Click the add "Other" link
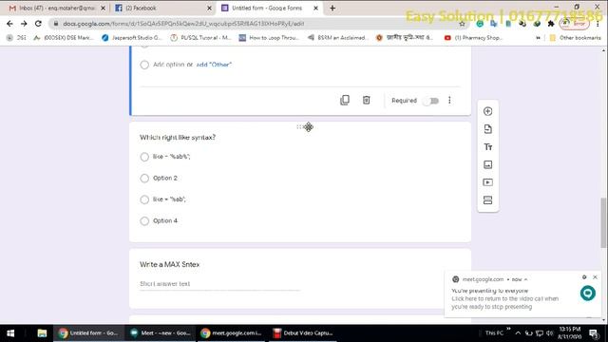The image size is (608, 342). 214,65
